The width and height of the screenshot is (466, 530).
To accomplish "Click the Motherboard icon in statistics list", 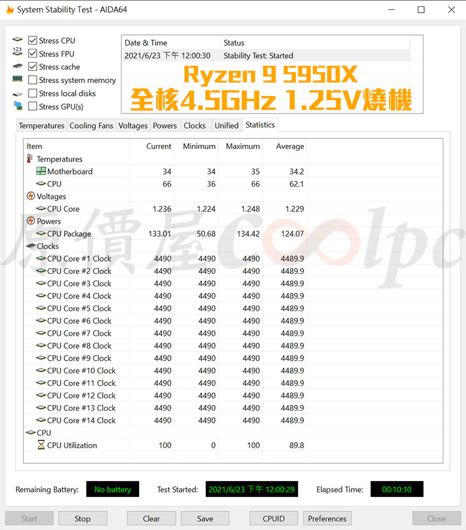I will coord(41,171).
